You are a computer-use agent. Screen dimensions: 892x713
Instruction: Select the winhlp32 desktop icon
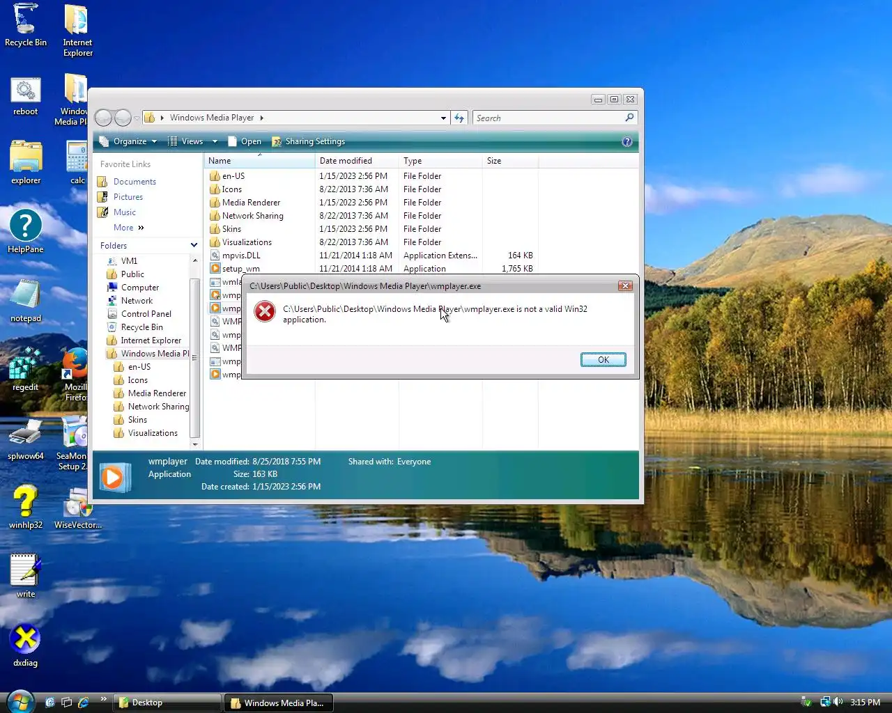tap(26, 508)
